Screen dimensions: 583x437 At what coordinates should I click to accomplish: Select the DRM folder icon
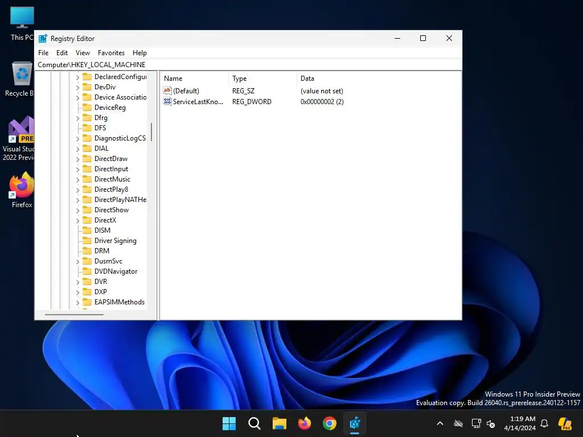click(87, 251)
